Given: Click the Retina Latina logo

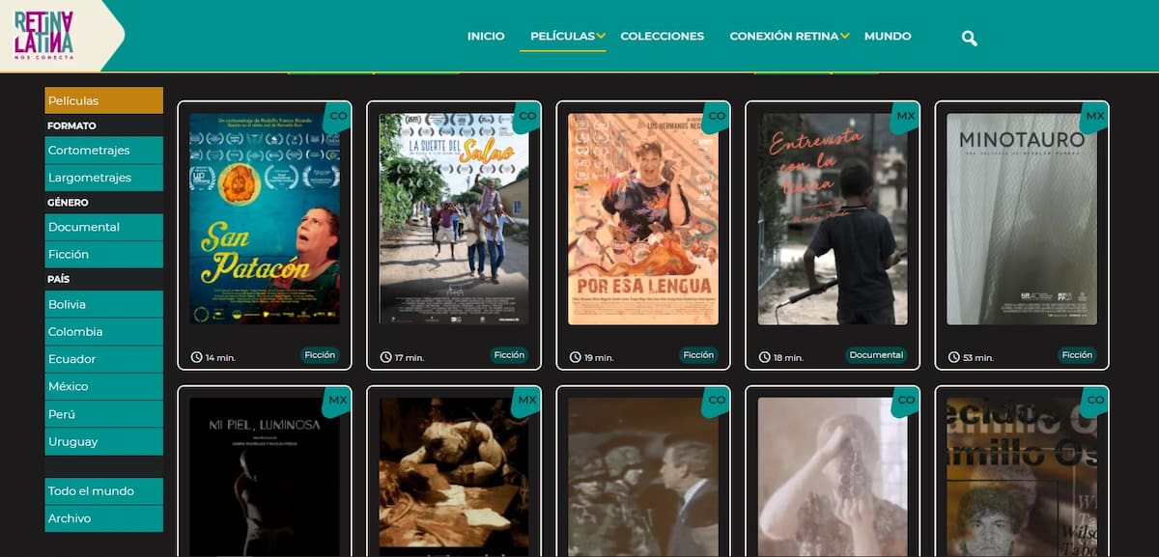Looking at the screenshot, I should 44,35.
